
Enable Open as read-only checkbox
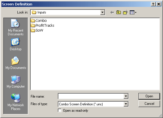pos(60,110)
